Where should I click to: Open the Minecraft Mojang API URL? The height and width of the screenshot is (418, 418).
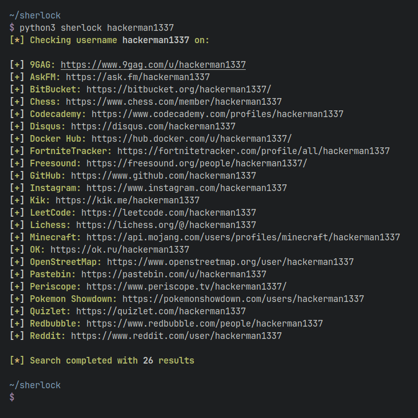(x=243, y=237)
